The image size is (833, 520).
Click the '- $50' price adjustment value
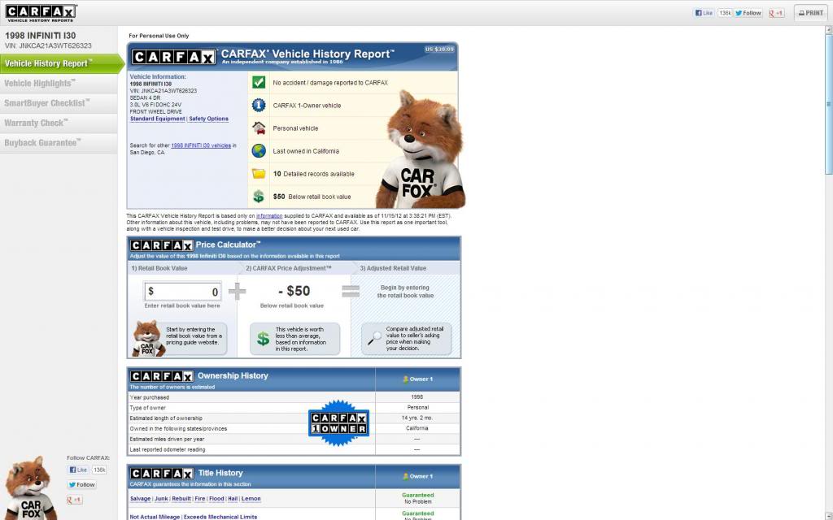(294, 291)
